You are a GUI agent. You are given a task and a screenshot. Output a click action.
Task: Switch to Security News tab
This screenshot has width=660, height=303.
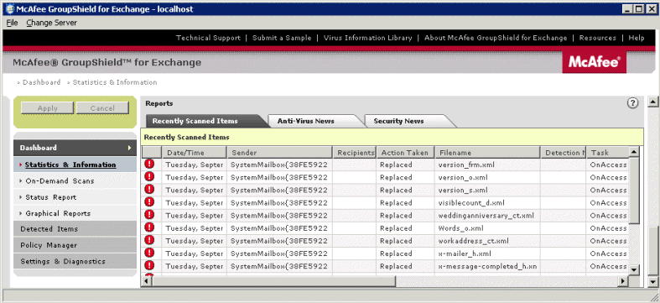(x=398, y=121)
